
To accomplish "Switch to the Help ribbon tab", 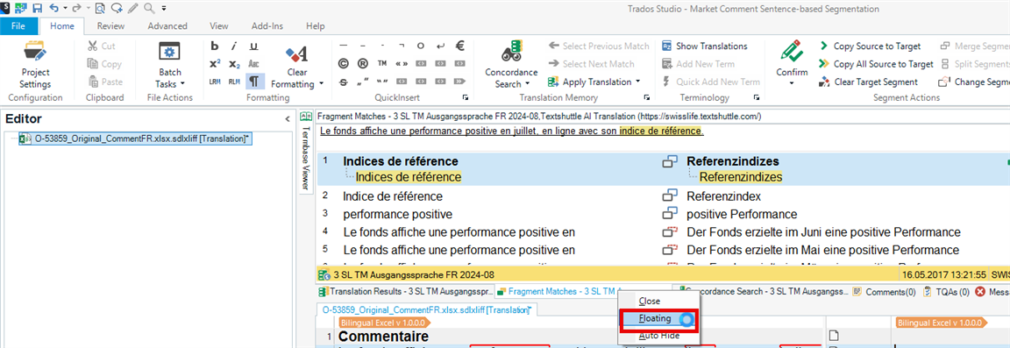I will [316, 26].
